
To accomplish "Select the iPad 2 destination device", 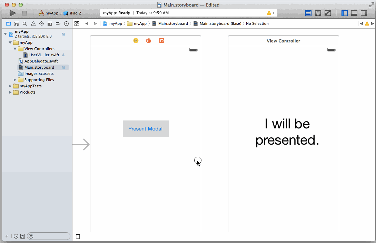I will pos(72,13).
